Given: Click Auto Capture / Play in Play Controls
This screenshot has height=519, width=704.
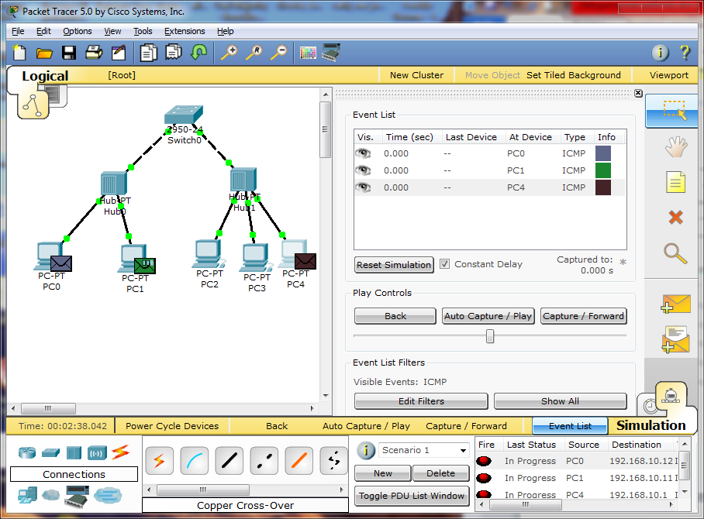Looking at the screenshot, I should tap(488, 316).
